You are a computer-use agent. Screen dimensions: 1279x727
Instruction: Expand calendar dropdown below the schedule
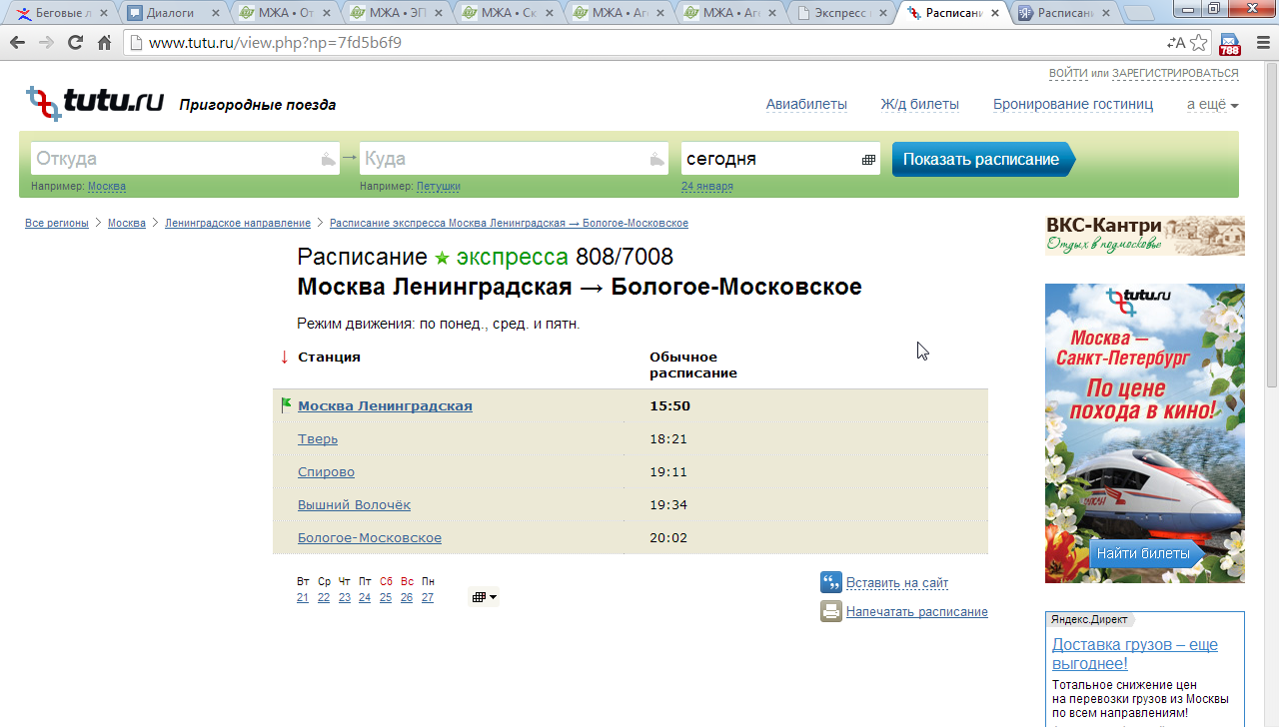point(484,597)
